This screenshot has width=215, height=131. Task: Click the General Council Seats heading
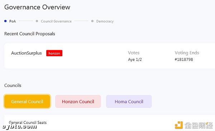28,122
